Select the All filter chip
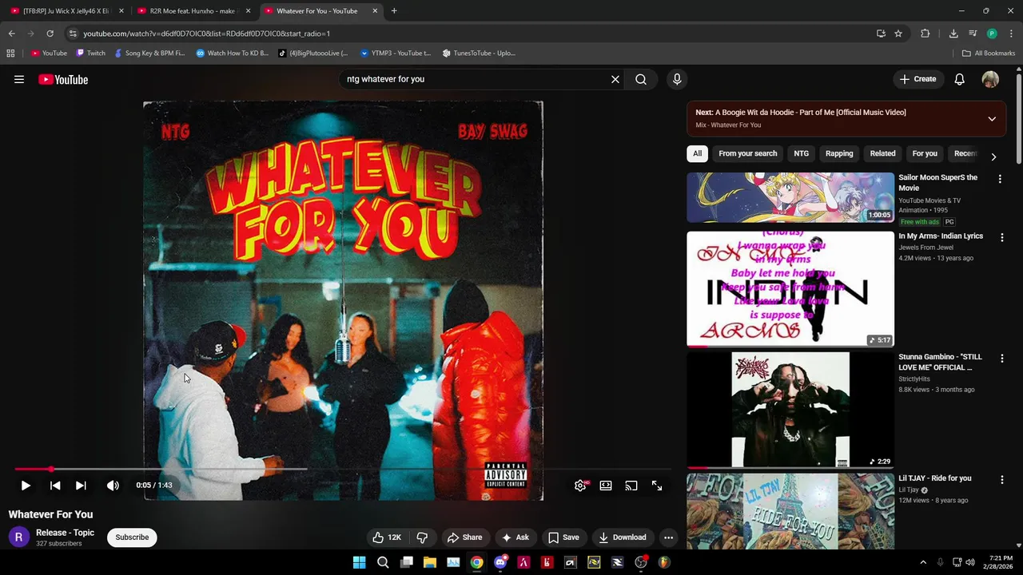The width and height of the screenshot is (1023, 575). [x=697, y=153]
